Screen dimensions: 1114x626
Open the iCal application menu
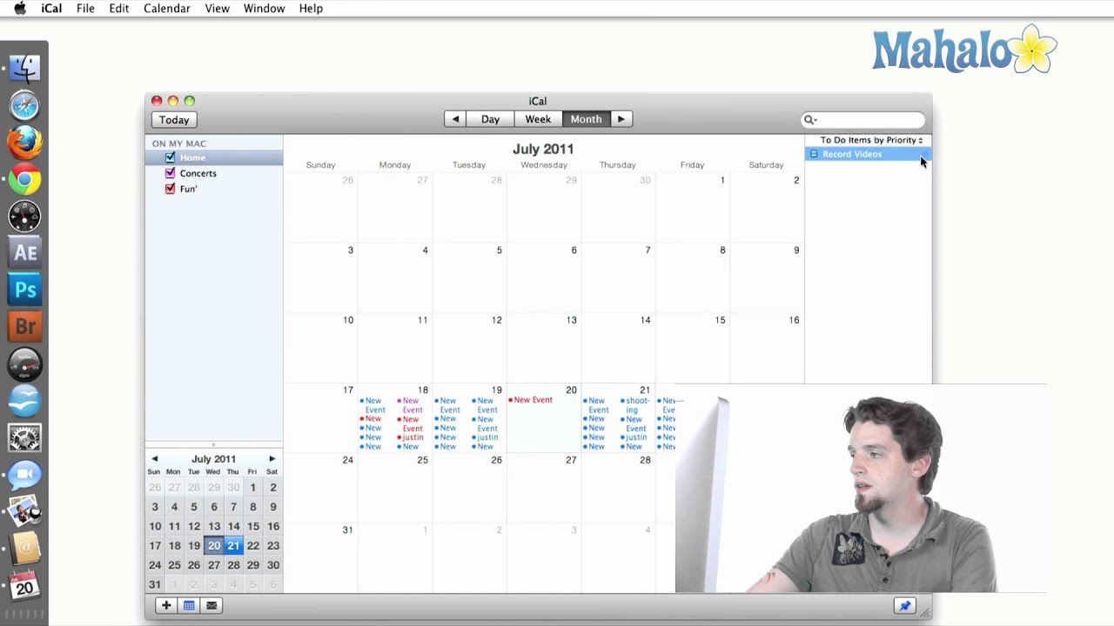[x=51, y=9]
